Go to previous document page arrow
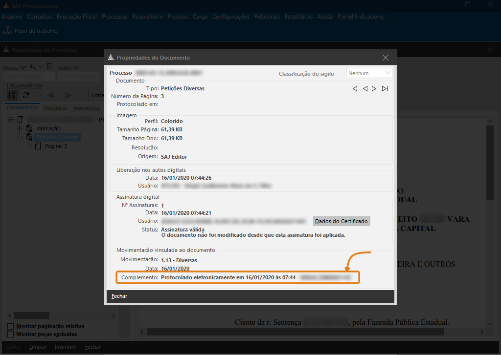 [x=365, y=89]
